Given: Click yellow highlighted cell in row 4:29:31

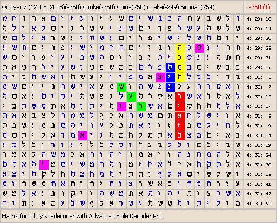Looking at the screenshot, I should coord(180,58).
